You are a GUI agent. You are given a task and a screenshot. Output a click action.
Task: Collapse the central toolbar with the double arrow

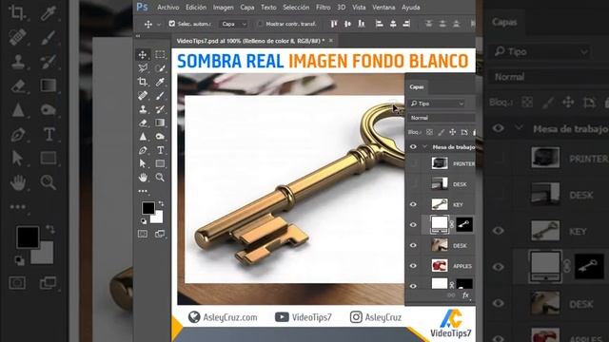pos(138,36)
